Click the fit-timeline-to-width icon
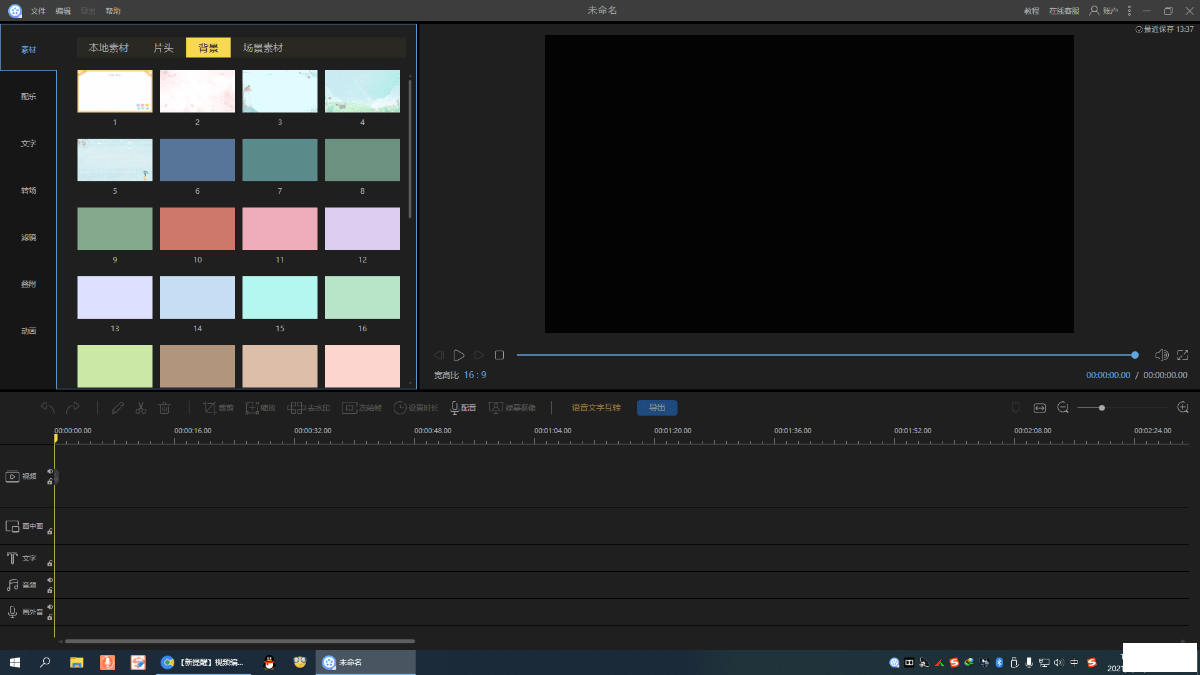1200x675 pixels. (1039, 407)
